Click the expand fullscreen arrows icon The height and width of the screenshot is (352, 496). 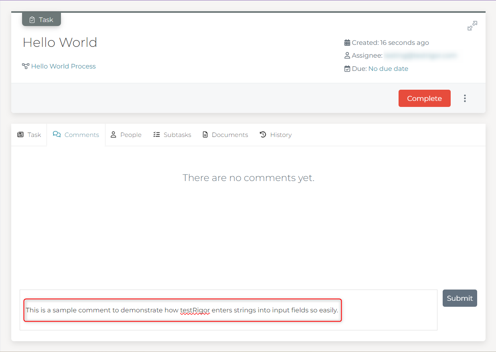[x=472, y=26]
